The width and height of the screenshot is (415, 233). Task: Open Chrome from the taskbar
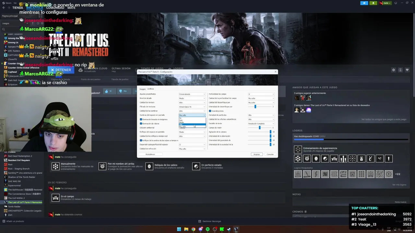[x=193, y=229]
